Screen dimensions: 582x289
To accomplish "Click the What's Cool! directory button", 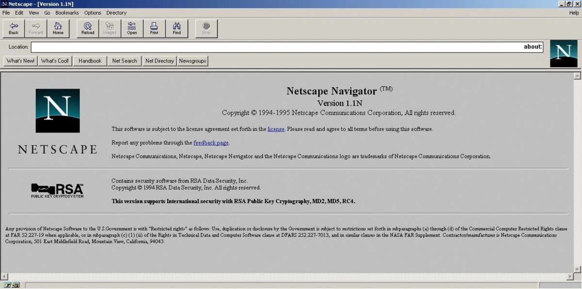I will (55, 61).
